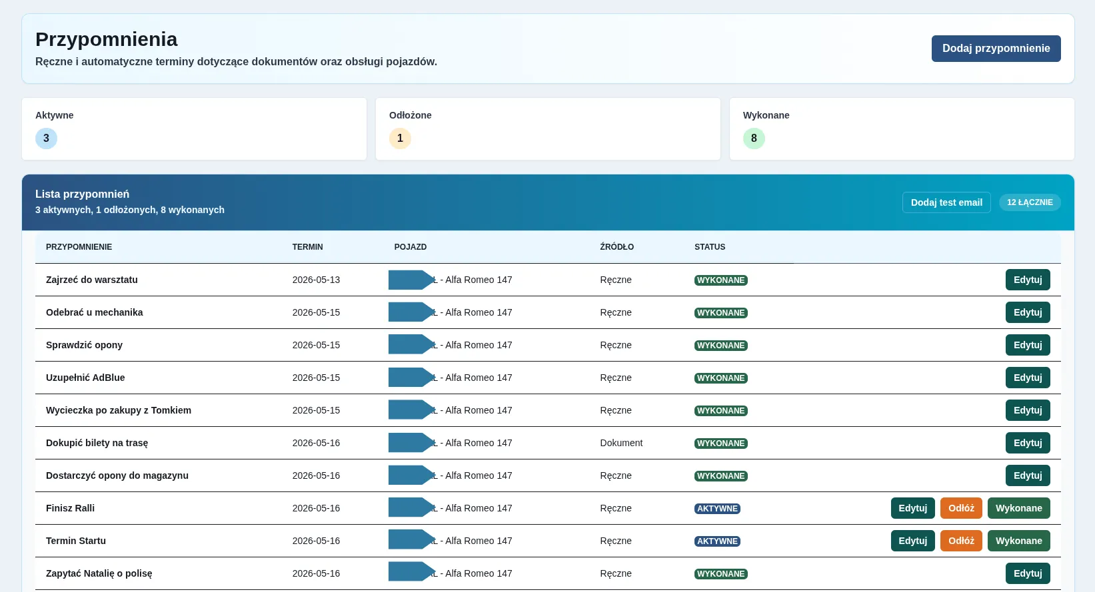Click the STATUS column header
Viewport: 1095px width, 592px height.
(x=710, y=247)
